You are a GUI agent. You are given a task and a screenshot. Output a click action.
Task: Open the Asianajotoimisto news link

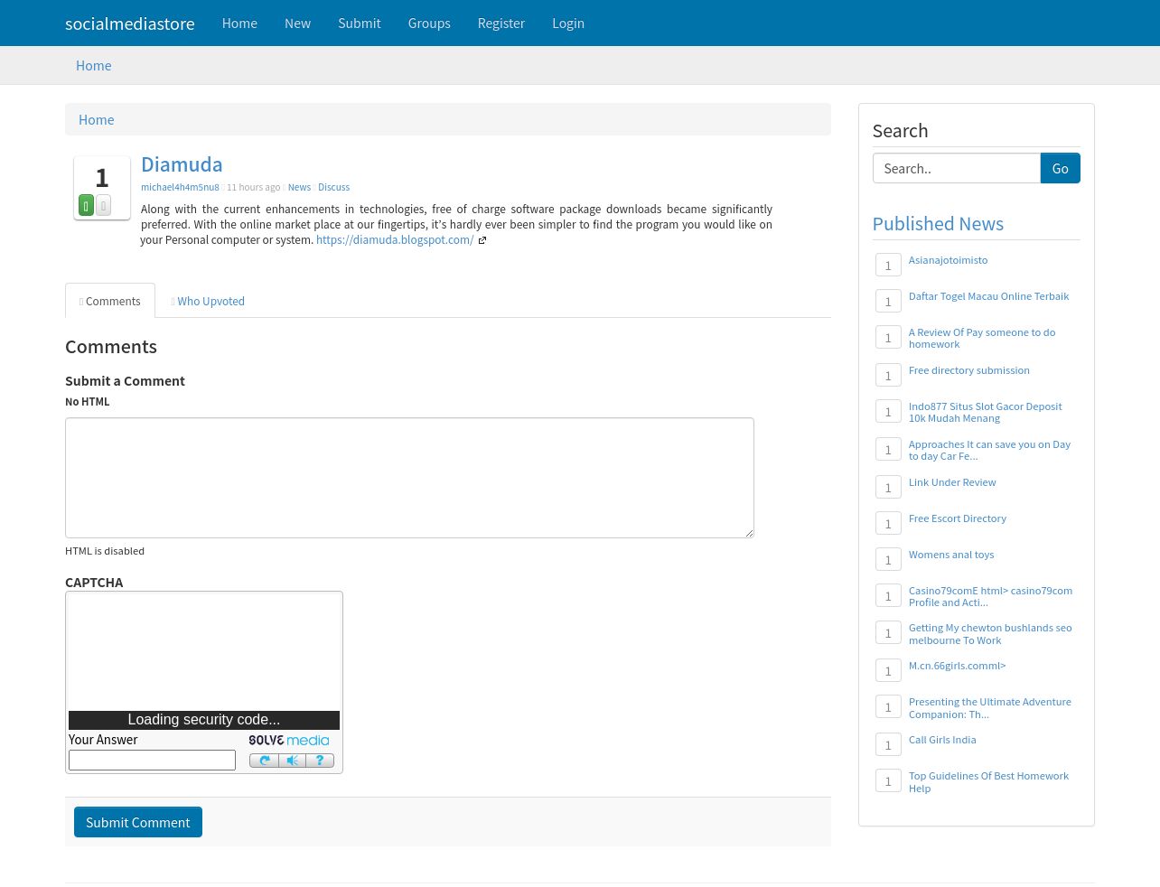coord(948,260)
